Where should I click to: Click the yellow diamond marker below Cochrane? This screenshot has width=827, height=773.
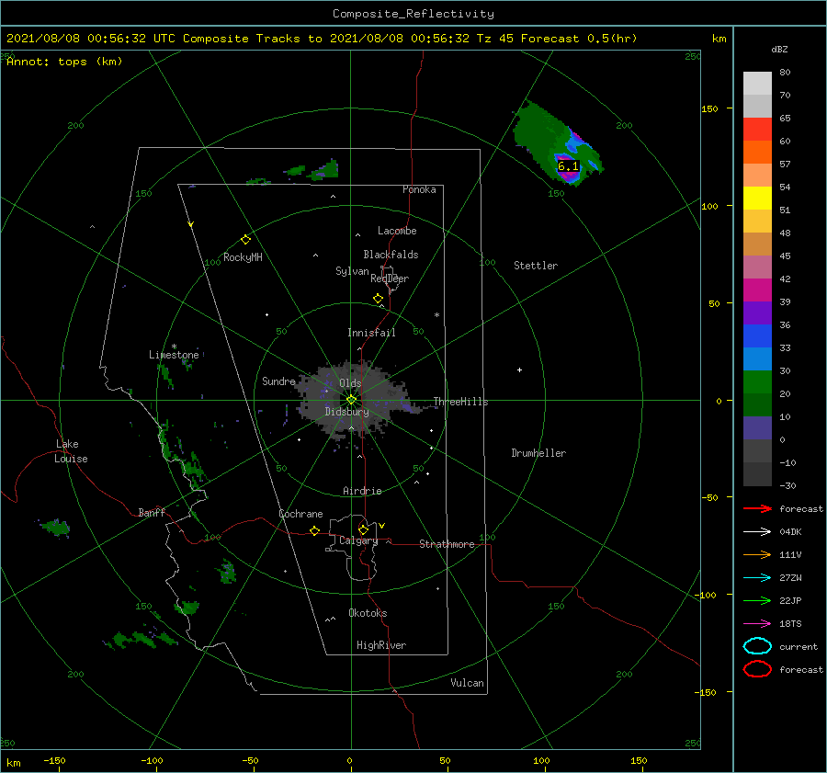[315, 531]
